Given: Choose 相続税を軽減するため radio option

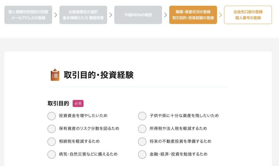Looking at the screenshot, I should pos(51,141).
